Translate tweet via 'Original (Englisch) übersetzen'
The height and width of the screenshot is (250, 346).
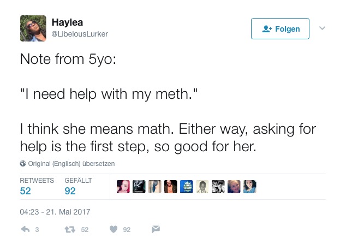point(70,163)
